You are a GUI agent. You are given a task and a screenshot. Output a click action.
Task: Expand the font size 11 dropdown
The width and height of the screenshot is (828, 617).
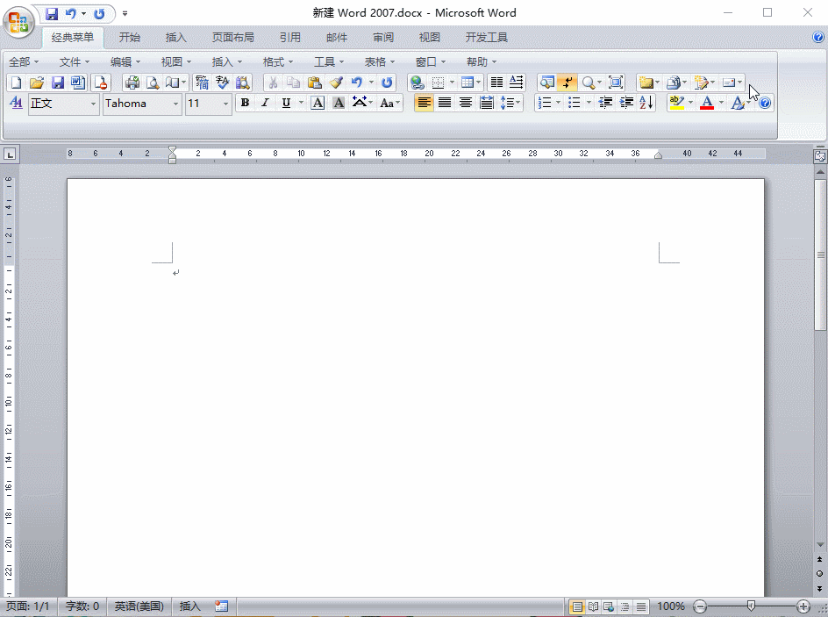(x=225, y=104)
